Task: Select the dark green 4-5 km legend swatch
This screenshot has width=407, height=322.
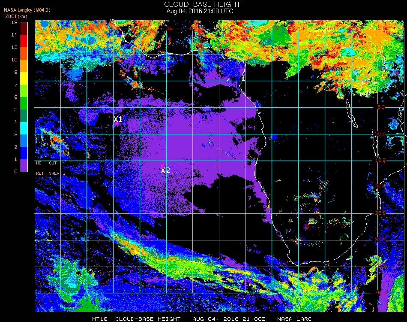Action: [24, 115]
